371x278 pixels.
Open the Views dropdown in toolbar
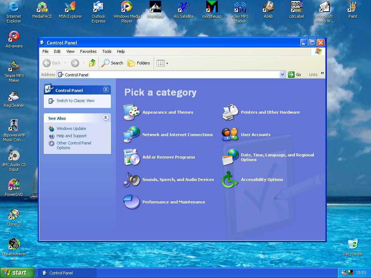point(162,63)
